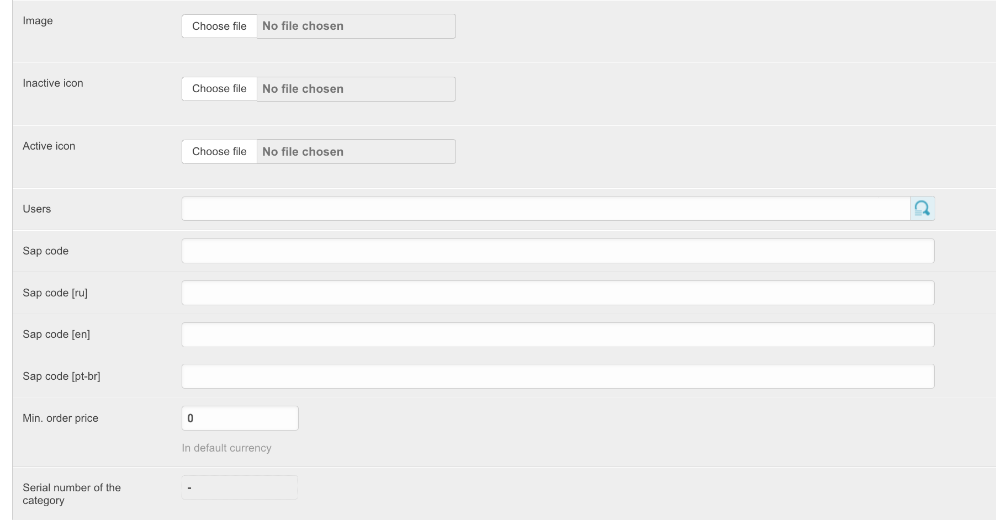
Task: Click the 'In default currency' hint text
Action: tap(226, 448)
